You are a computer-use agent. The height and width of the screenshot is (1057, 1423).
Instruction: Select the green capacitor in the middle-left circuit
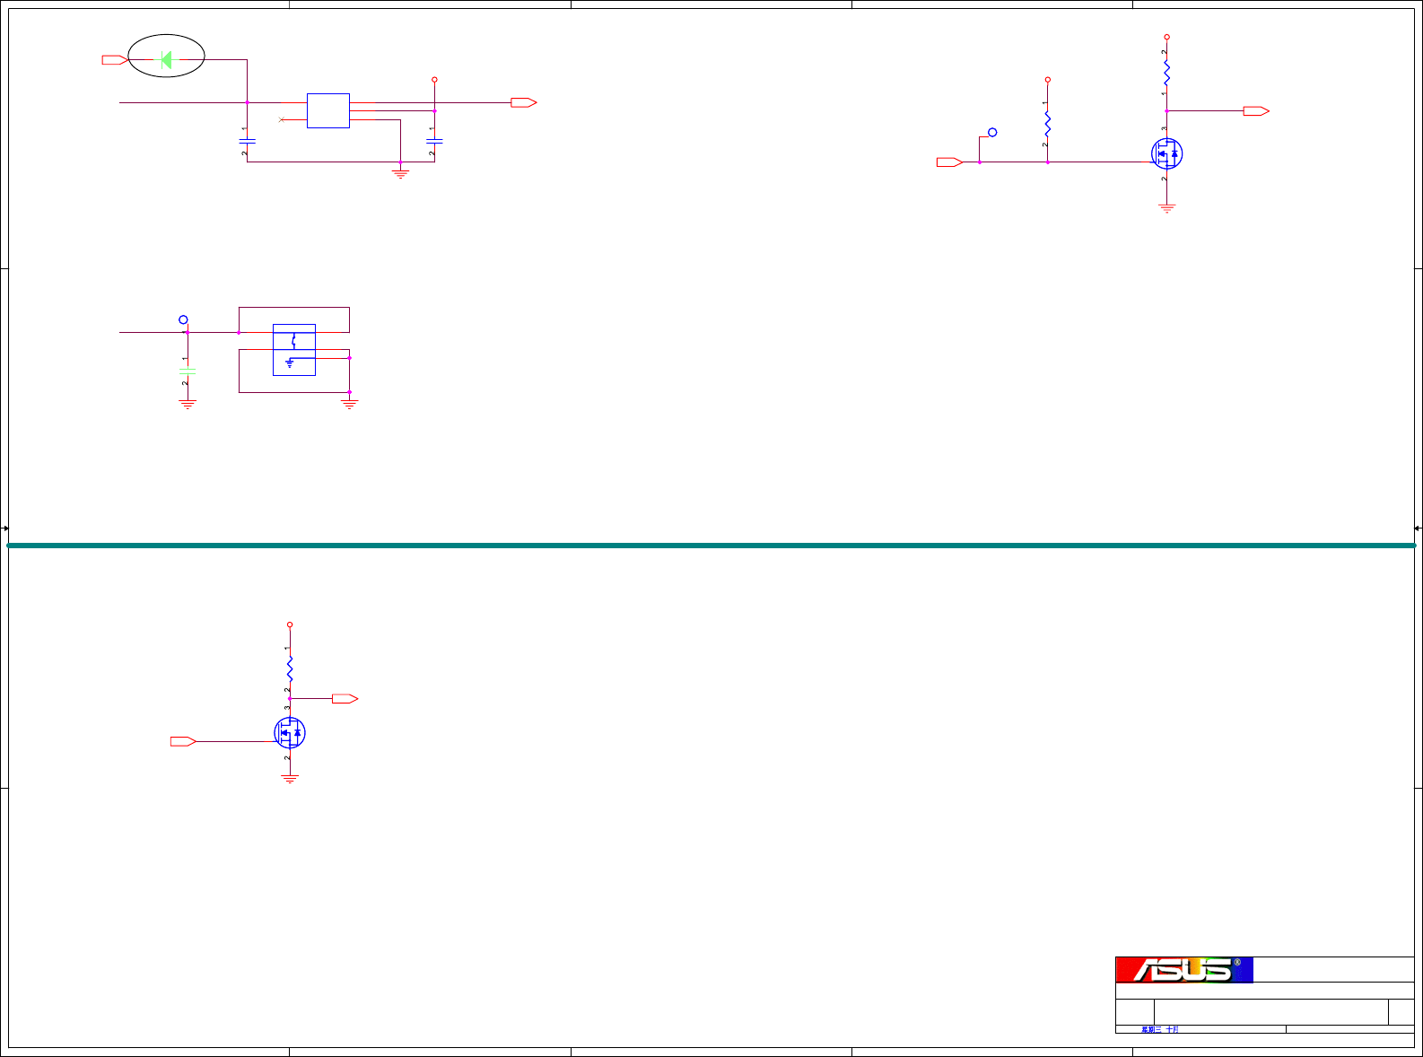tap(188, 371)
